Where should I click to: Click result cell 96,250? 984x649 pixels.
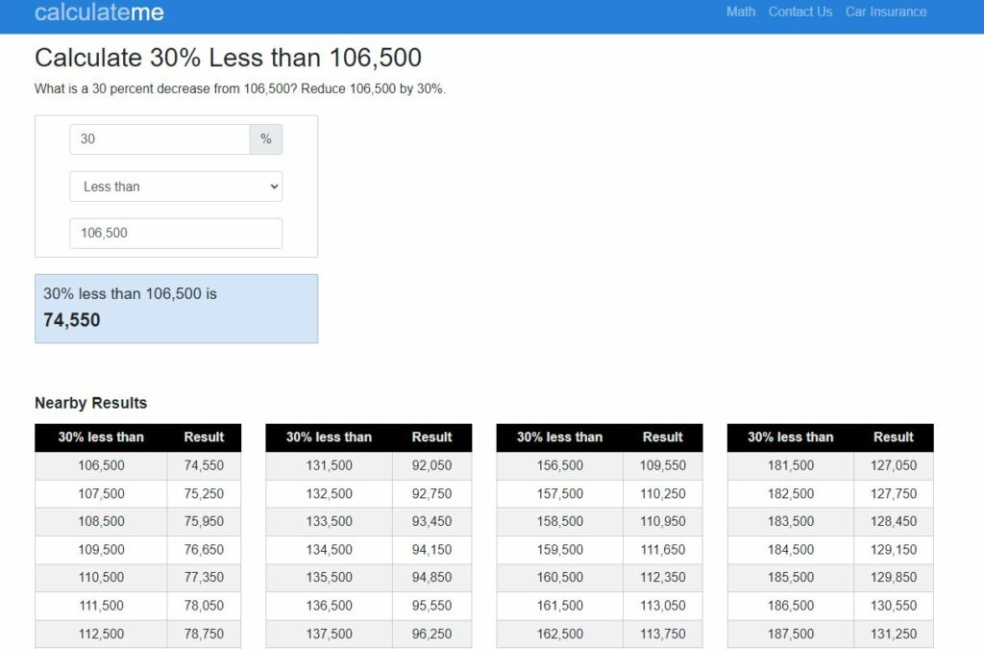tap(431, 634)
